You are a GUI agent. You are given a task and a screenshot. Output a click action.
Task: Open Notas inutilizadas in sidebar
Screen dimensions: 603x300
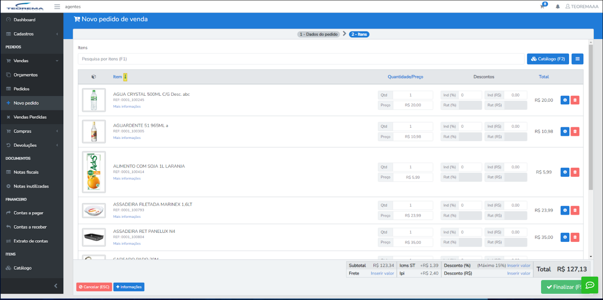pyautogui.click(x=32, y=186)
